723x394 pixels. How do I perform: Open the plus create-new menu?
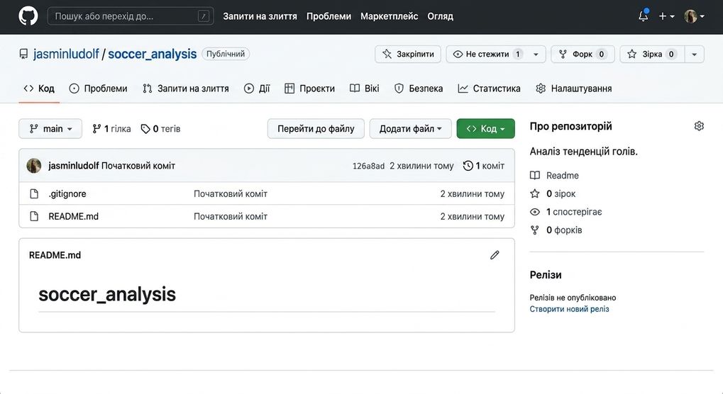click(666, 16)
